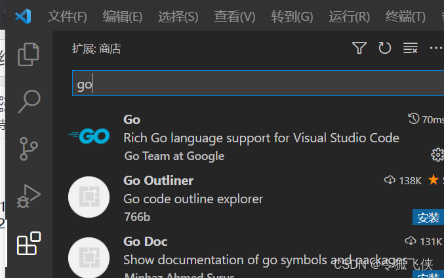This screenshot has width=444, height=278.
Task: Click the Go Outliner extension icon
Action: pos(89,197)
